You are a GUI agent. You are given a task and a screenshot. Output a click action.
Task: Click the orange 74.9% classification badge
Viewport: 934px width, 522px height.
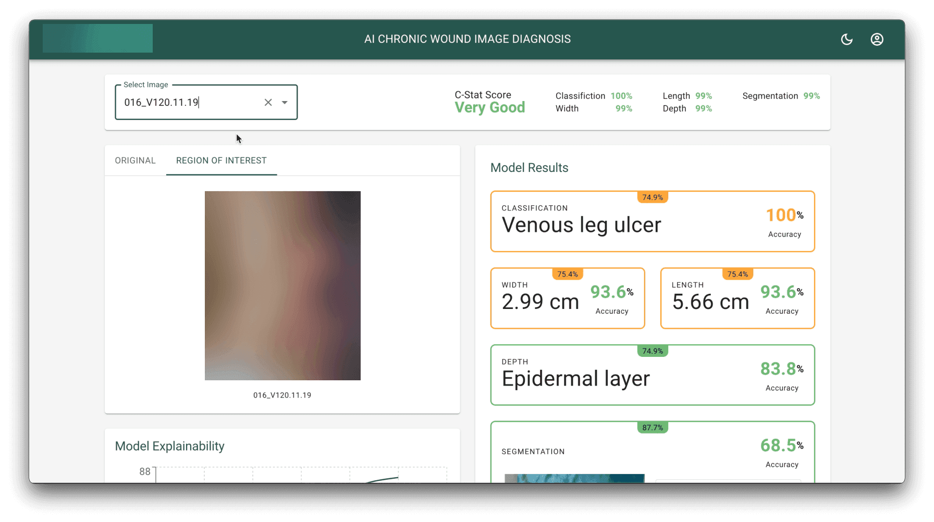tap(652, 197)
